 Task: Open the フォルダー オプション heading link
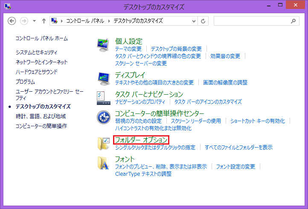point(141,139)
